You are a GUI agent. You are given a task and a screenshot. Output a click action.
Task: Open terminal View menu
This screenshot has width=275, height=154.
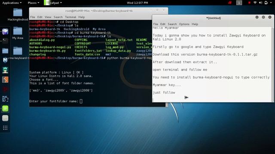48,17
